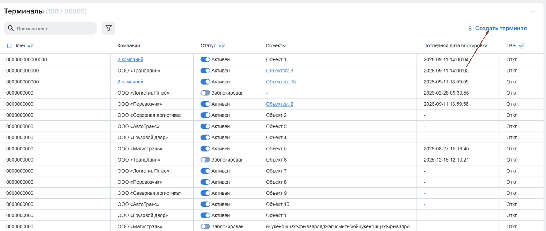
Task: Expand Объектов: 3 list
Action: coord(279,71)
